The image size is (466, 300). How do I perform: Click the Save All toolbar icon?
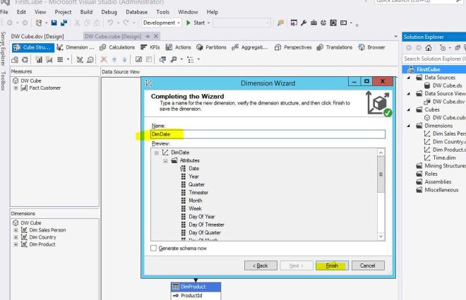click(63, 23)
